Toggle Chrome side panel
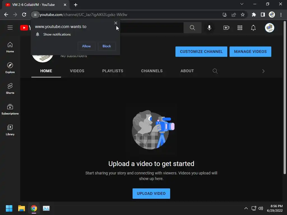Image resolution: width=287 pixels, height=215 pixels. pos(263,15)
